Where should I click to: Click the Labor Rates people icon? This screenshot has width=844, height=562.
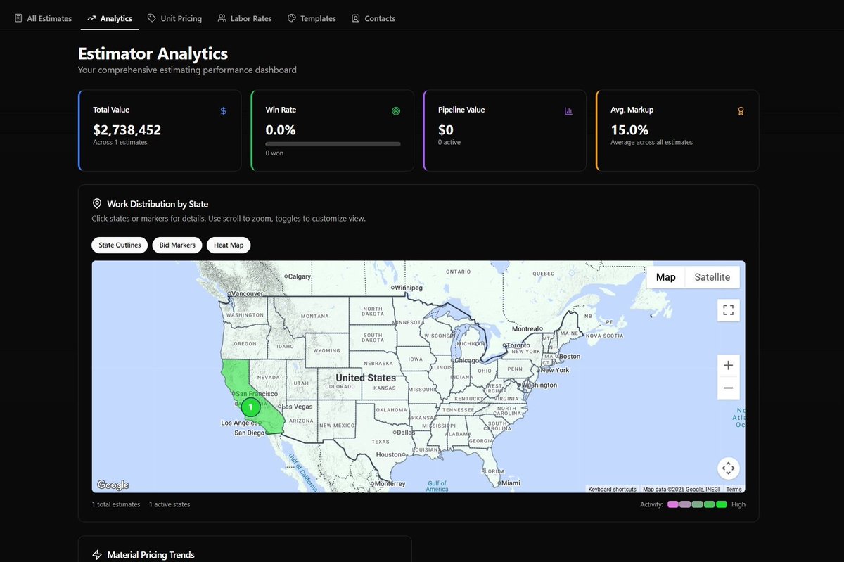pyautogui.click(x=222, y=18)
